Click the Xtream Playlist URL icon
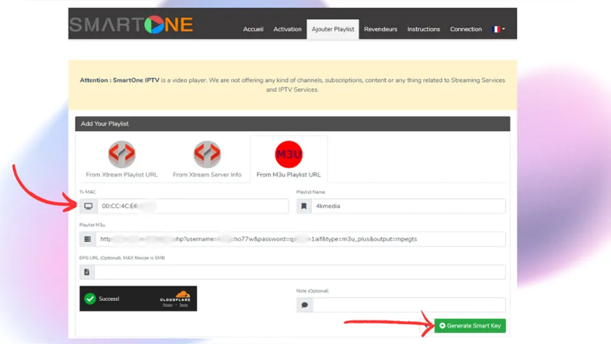The height and width of the screenshot is (344, 611). [122, 154]
